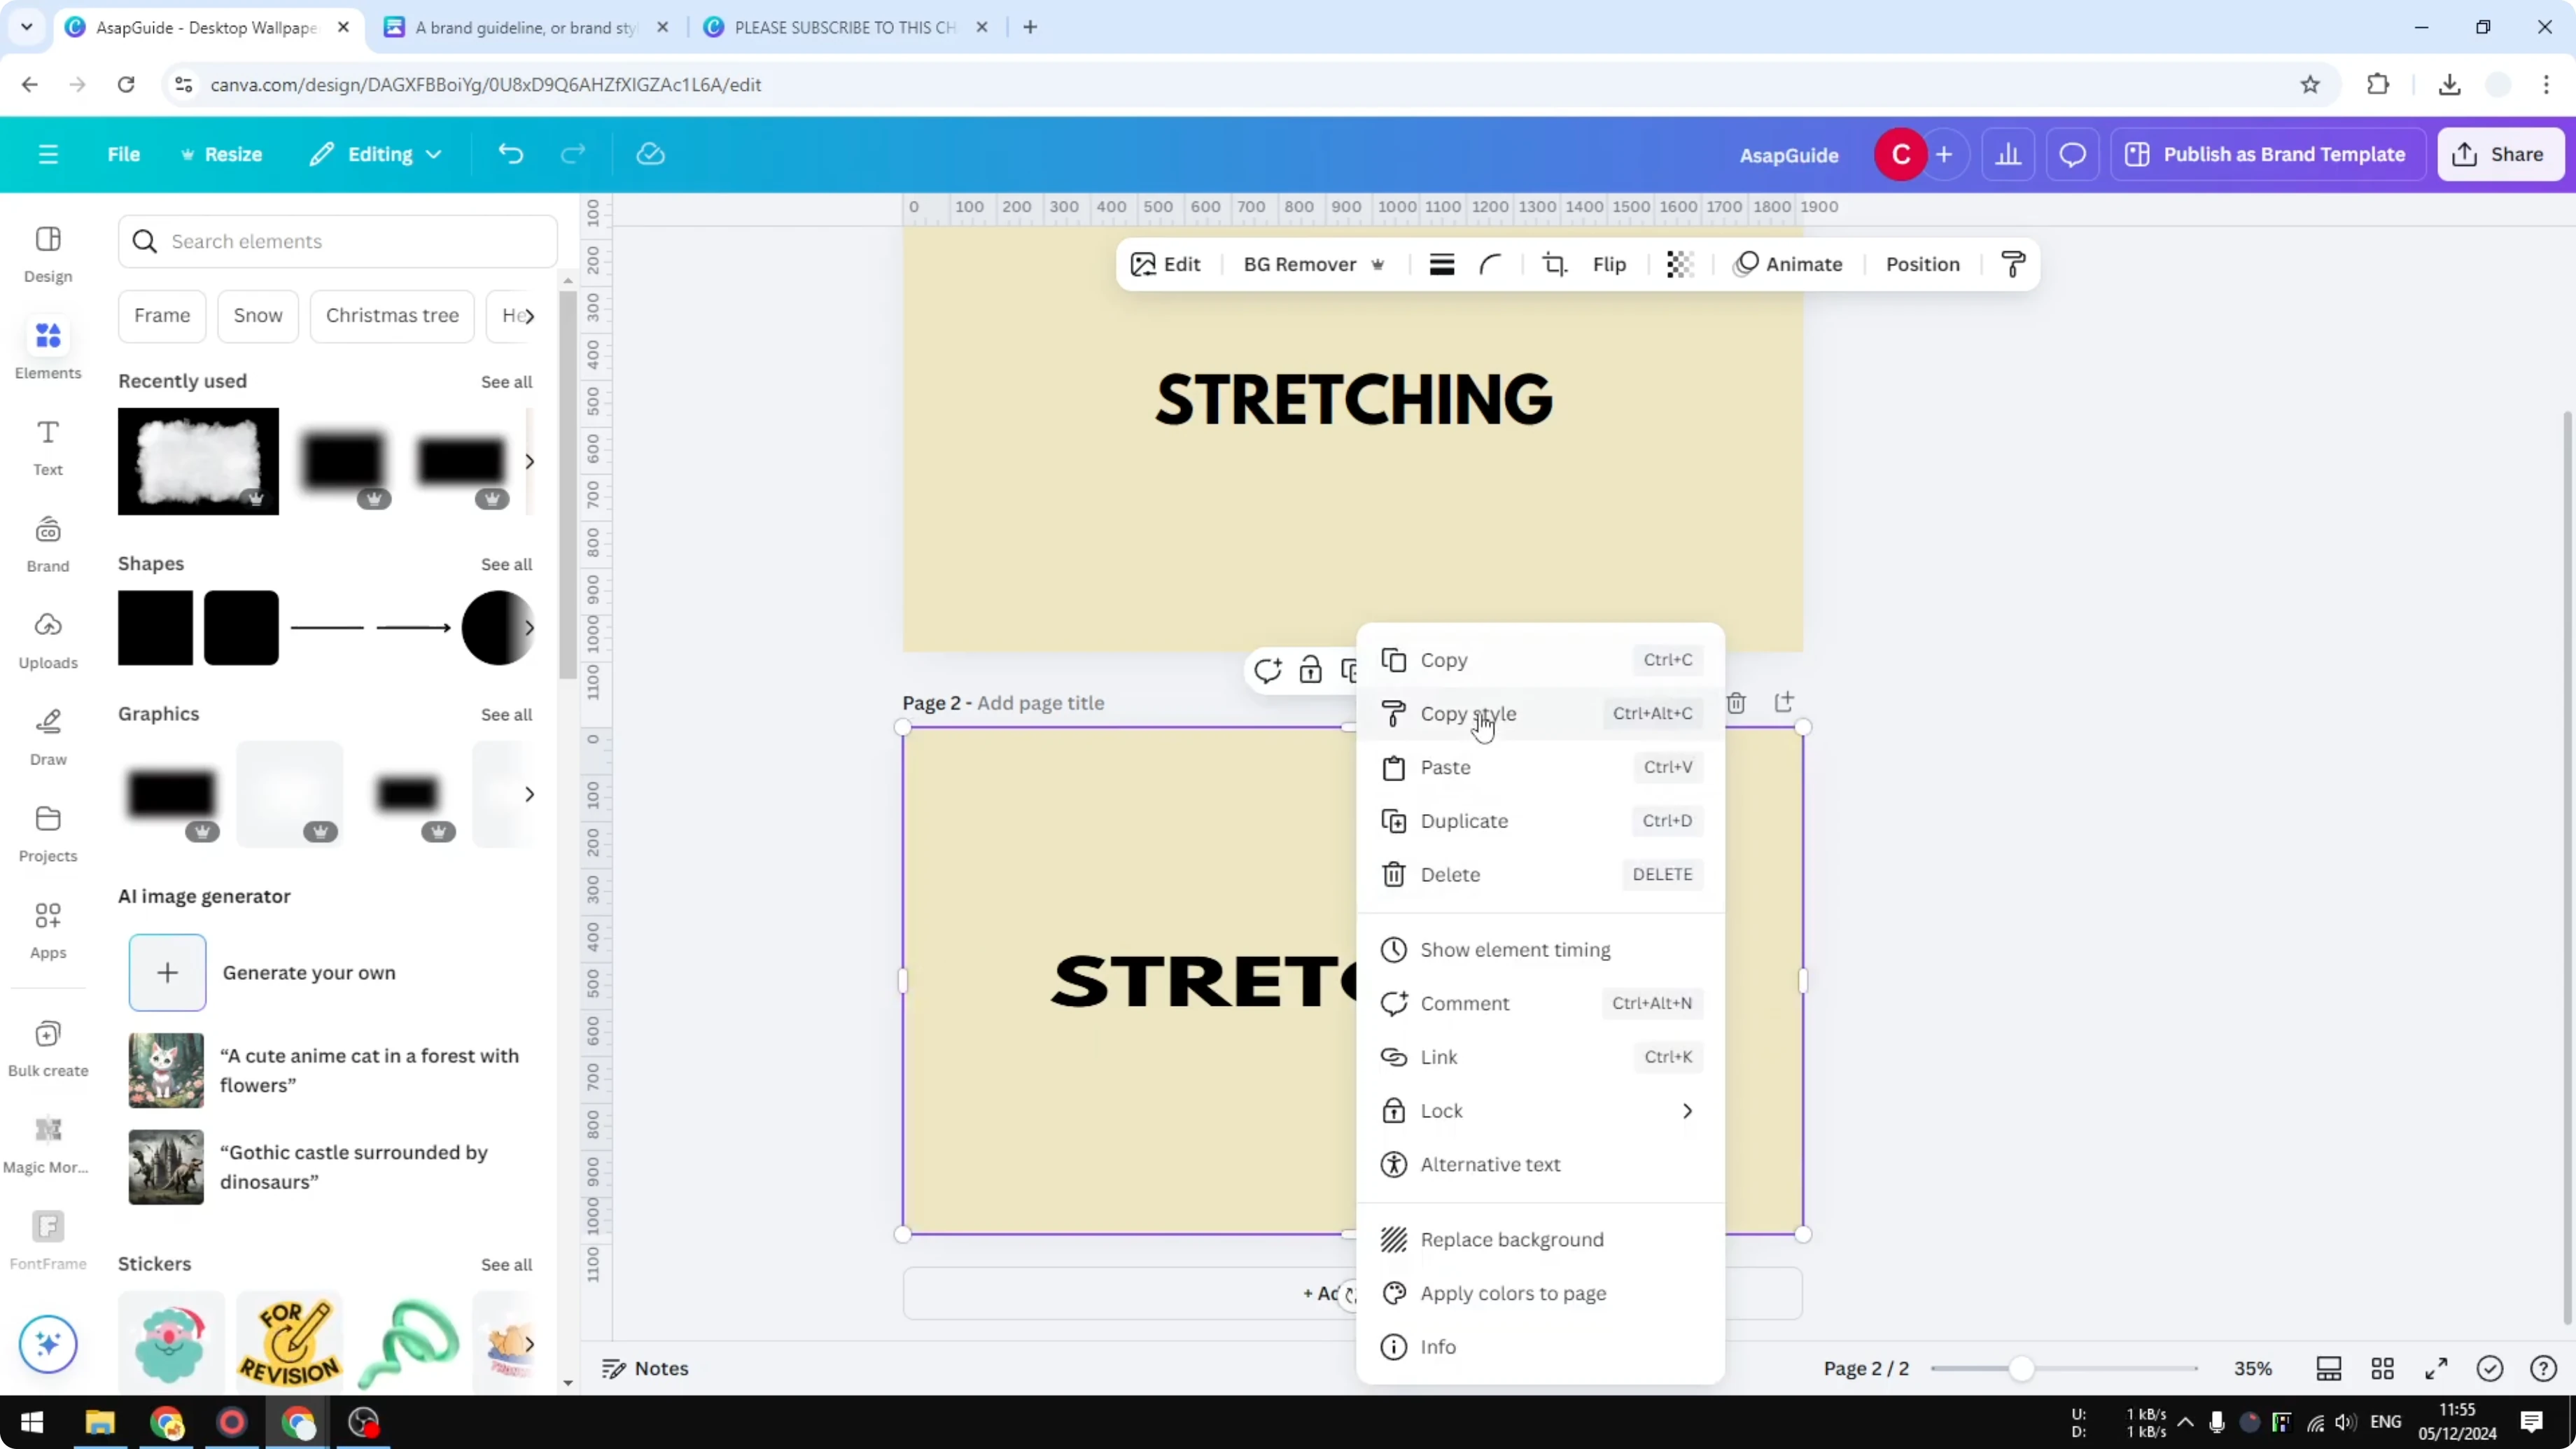The image size is (2576, 1449).
Task: Expand the Stickers row arrow
Action: (529, 1344)
